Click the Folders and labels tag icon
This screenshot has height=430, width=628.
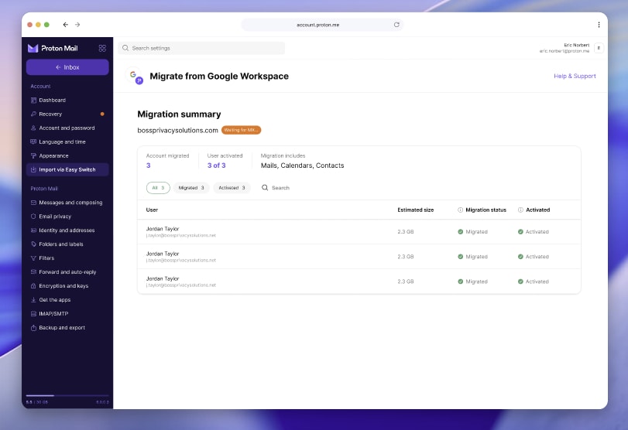pyautogui.click(x=33, y=244)
